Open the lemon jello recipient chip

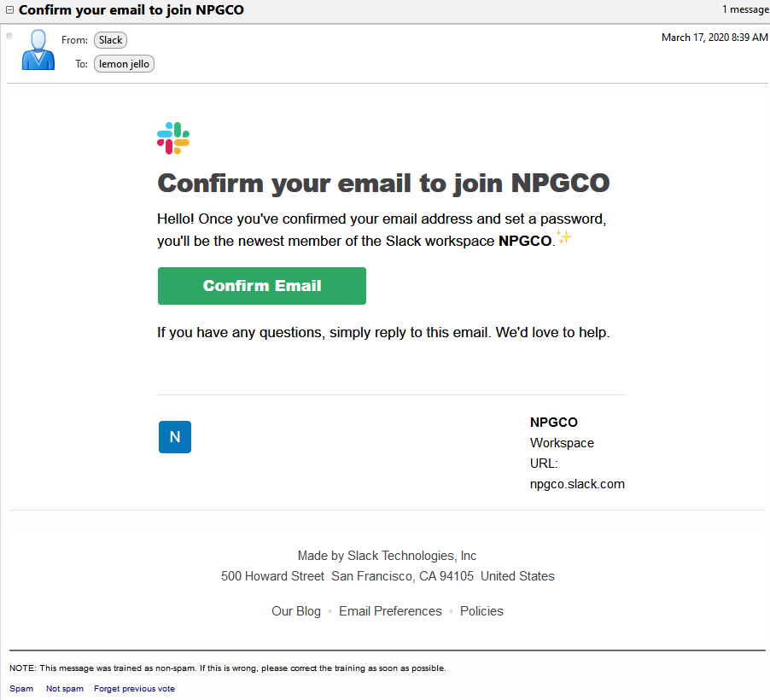tap(124, 64)
